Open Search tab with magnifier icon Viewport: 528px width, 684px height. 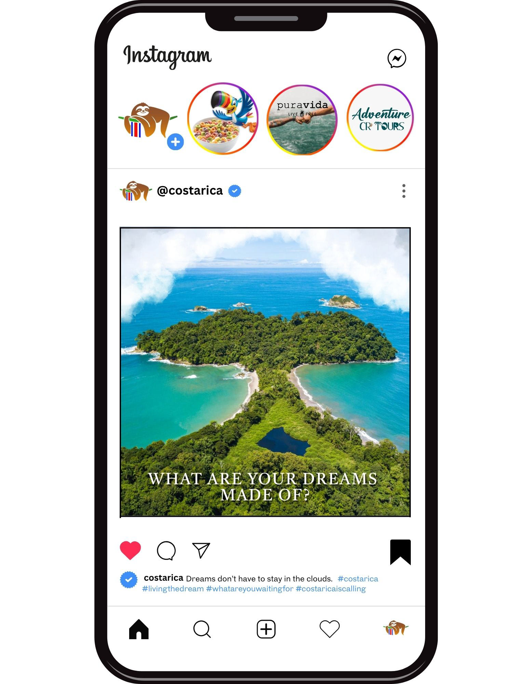click(202, 629)
